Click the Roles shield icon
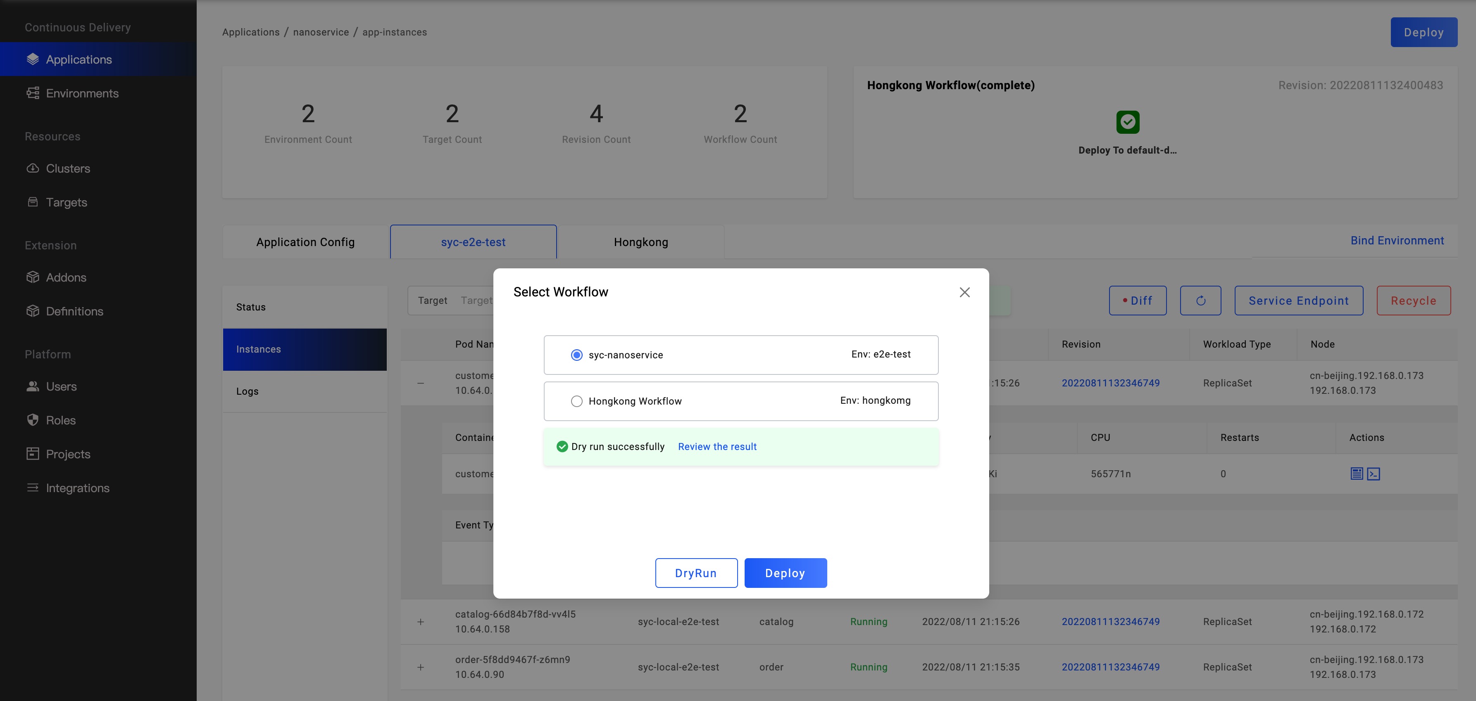The height and width of the screenshot is (701, 1476). 33,420
